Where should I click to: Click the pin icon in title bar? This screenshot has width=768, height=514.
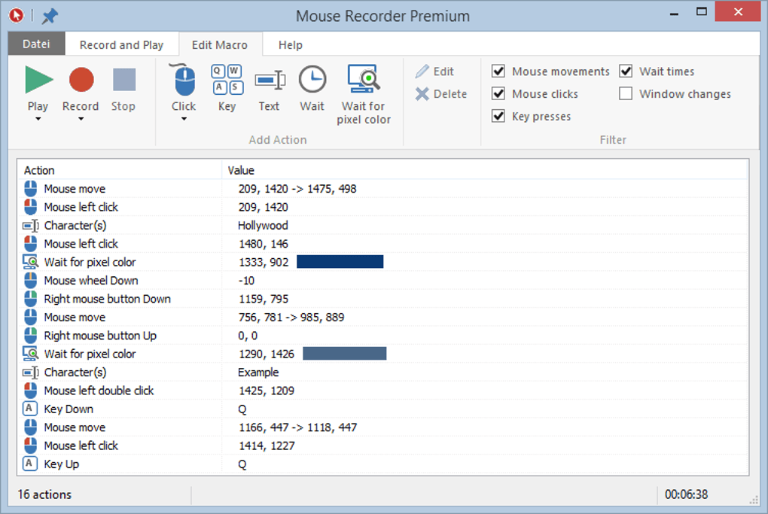pyautogui.click(x=50, y=16)
